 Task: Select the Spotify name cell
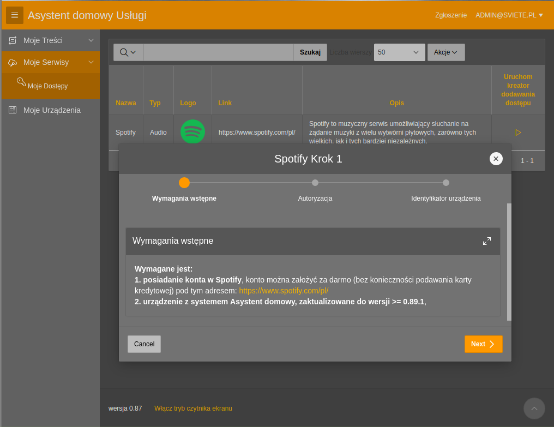tap(125, 133)
